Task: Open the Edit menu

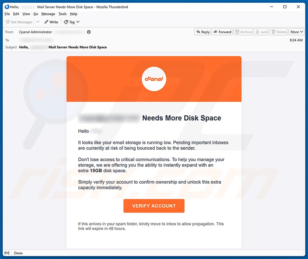Action: click(x=16, y=14)
